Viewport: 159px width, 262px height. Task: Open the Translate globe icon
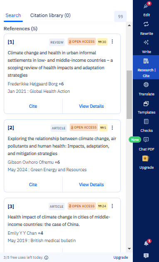pos(146,85)
